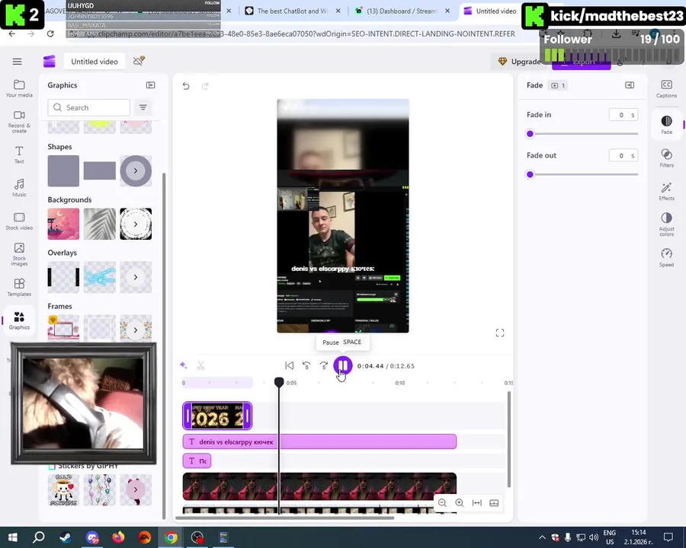Open the Text sidebar tab
The image size is (686, 548).
coord(19,155)
